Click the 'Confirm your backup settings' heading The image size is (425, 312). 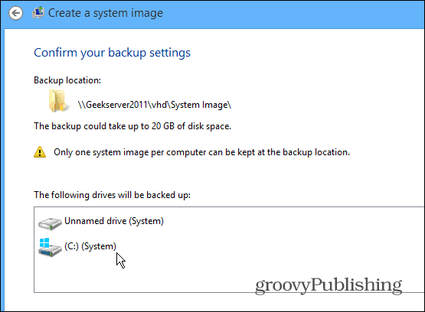[112, 53]
